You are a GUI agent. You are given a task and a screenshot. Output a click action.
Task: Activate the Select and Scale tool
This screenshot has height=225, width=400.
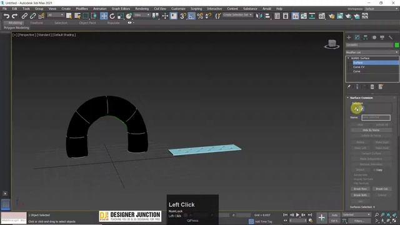(121, 16)
